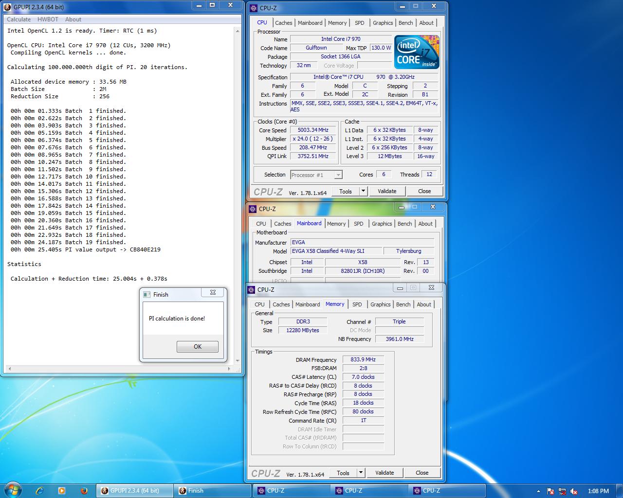623x498 pixels.
Task: Expand Tools dropdown arrow in top CPU-Z
Action: click(363, 191)
